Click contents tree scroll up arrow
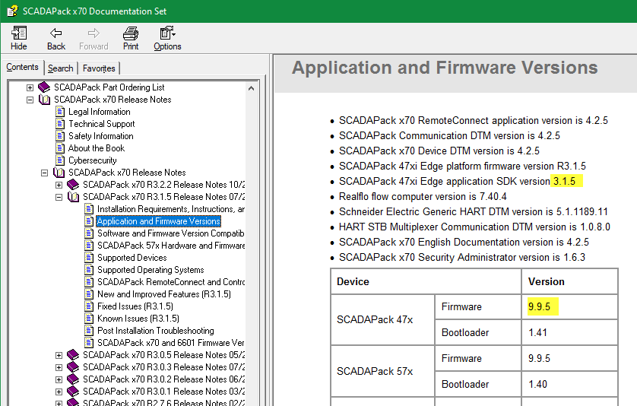The width and height of the screenshot is (637, 406). 251,88
